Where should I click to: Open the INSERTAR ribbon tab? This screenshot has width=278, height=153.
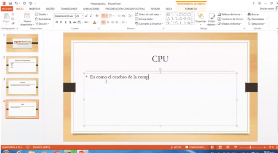pyautogui.click(x=35, y=9)
